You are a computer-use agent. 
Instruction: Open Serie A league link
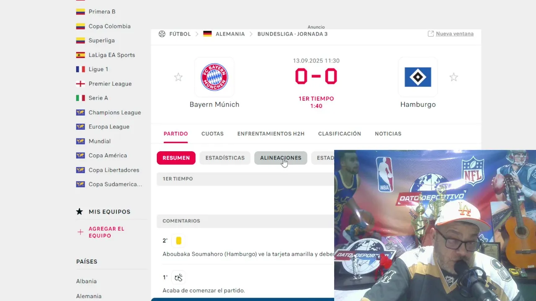coord(98,98)
